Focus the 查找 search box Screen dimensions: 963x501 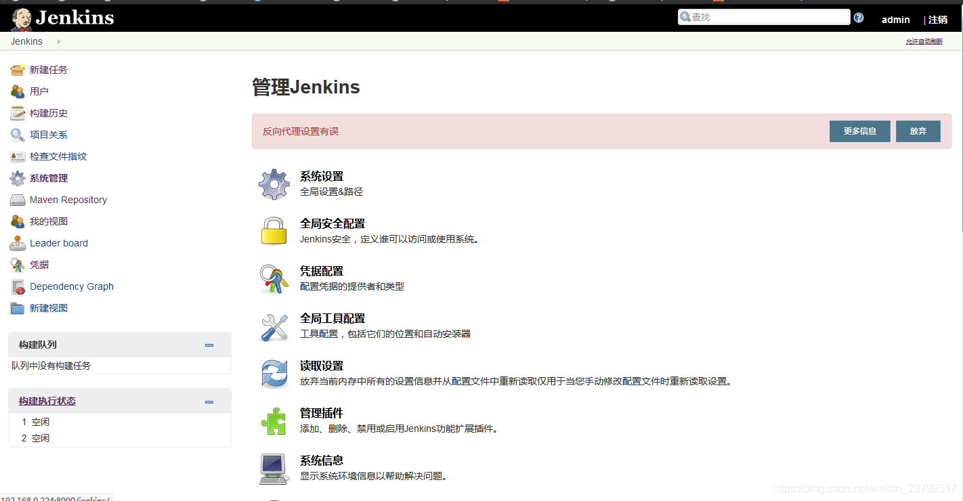pyautogui.click(x=764, y=17)
